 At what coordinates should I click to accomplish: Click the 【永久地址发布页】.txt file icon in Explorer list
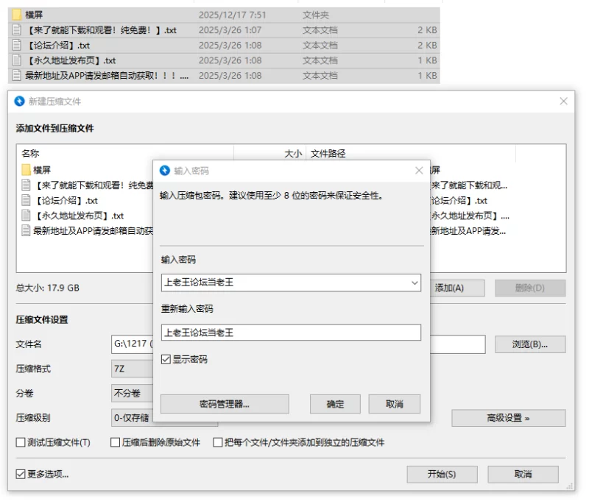(16, 60)
